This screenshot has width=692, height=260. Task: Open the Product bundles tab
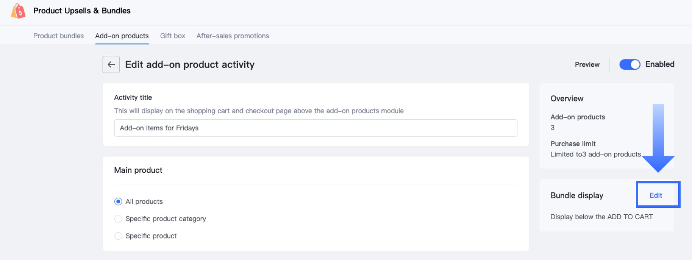(x=59, y=36)
